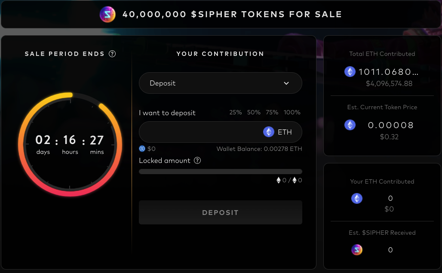This screenshot has height=273, width=442.
Task: Click the ETH icon inside the deposit field
Action: [269, 132]
